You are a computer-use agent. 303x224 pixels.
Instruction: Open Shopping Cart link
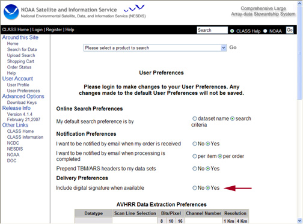point(20,61)
